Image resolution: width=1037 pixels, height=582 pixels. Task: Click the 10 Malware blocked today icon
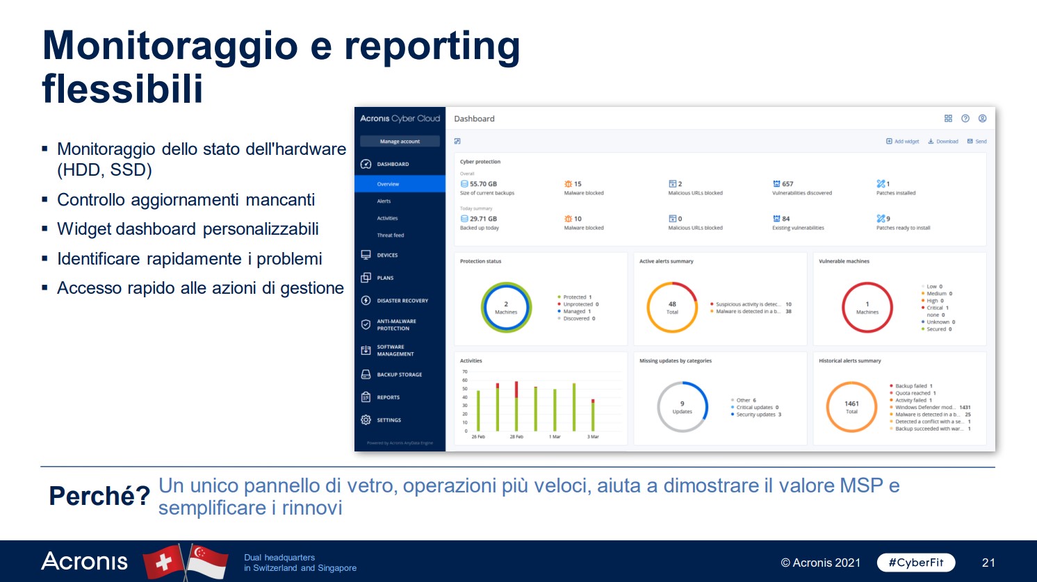[568, 219]
